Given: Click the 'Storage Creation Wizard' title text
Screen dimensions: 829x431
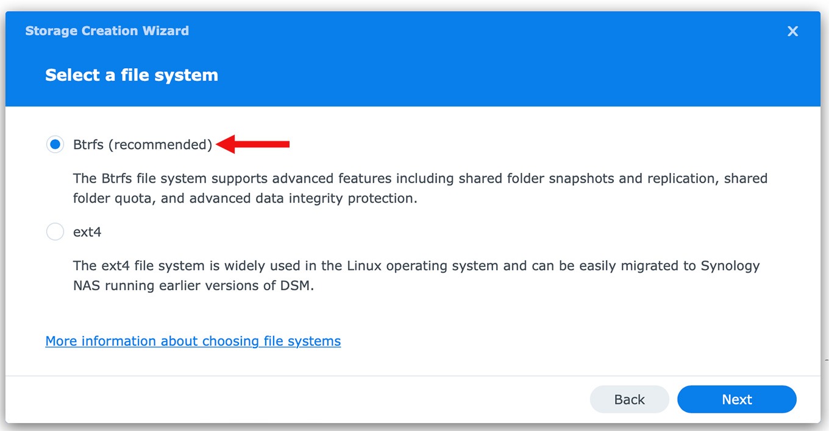Looking at the screenshot, I should (107, 30).
